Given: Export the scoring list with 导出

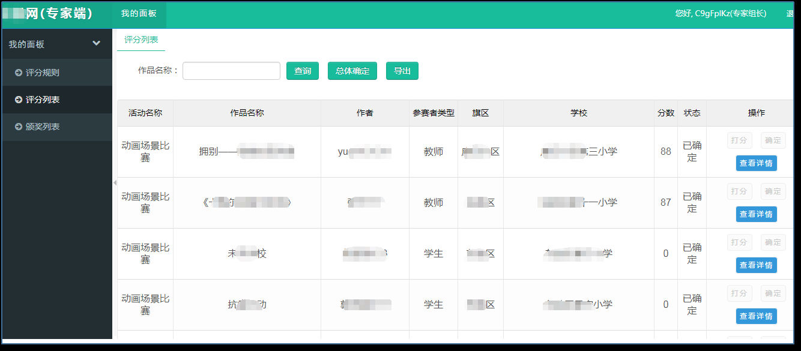Looking at the screenshot, I should click(x=402, y=70).
